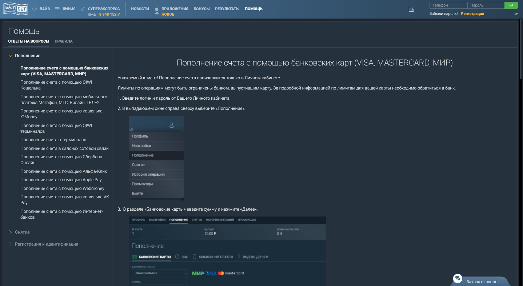Viewport: 523px width, 286px height.
Task: Click the БалтБет logo
Action: tap(15, 9)
